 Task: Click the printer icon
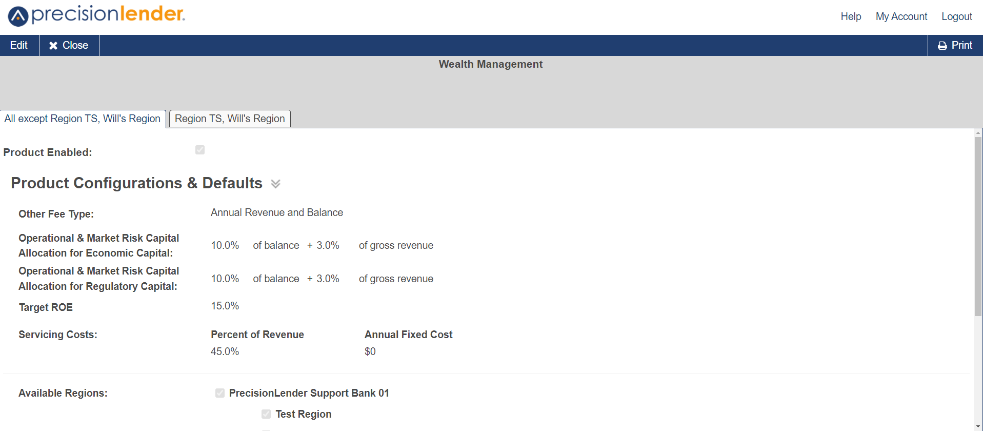(x=942, y=46)
